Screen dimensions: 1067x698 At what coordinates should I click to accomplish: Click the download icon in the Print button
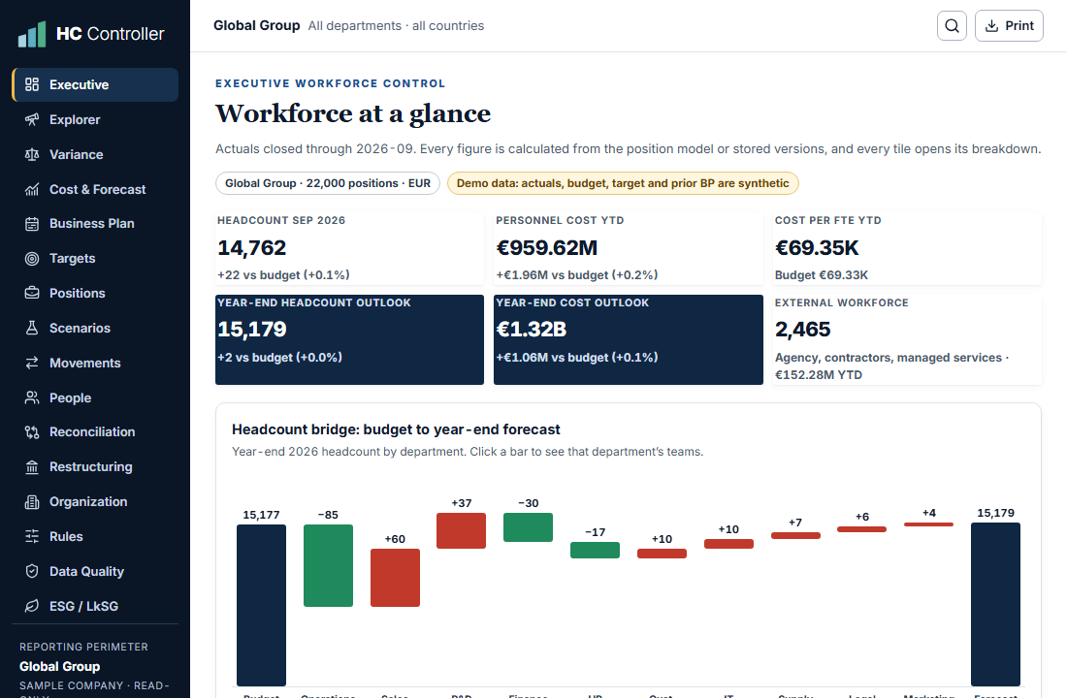[992, 26]
